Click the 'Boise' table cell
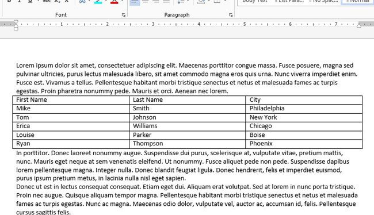 [304, 135]
